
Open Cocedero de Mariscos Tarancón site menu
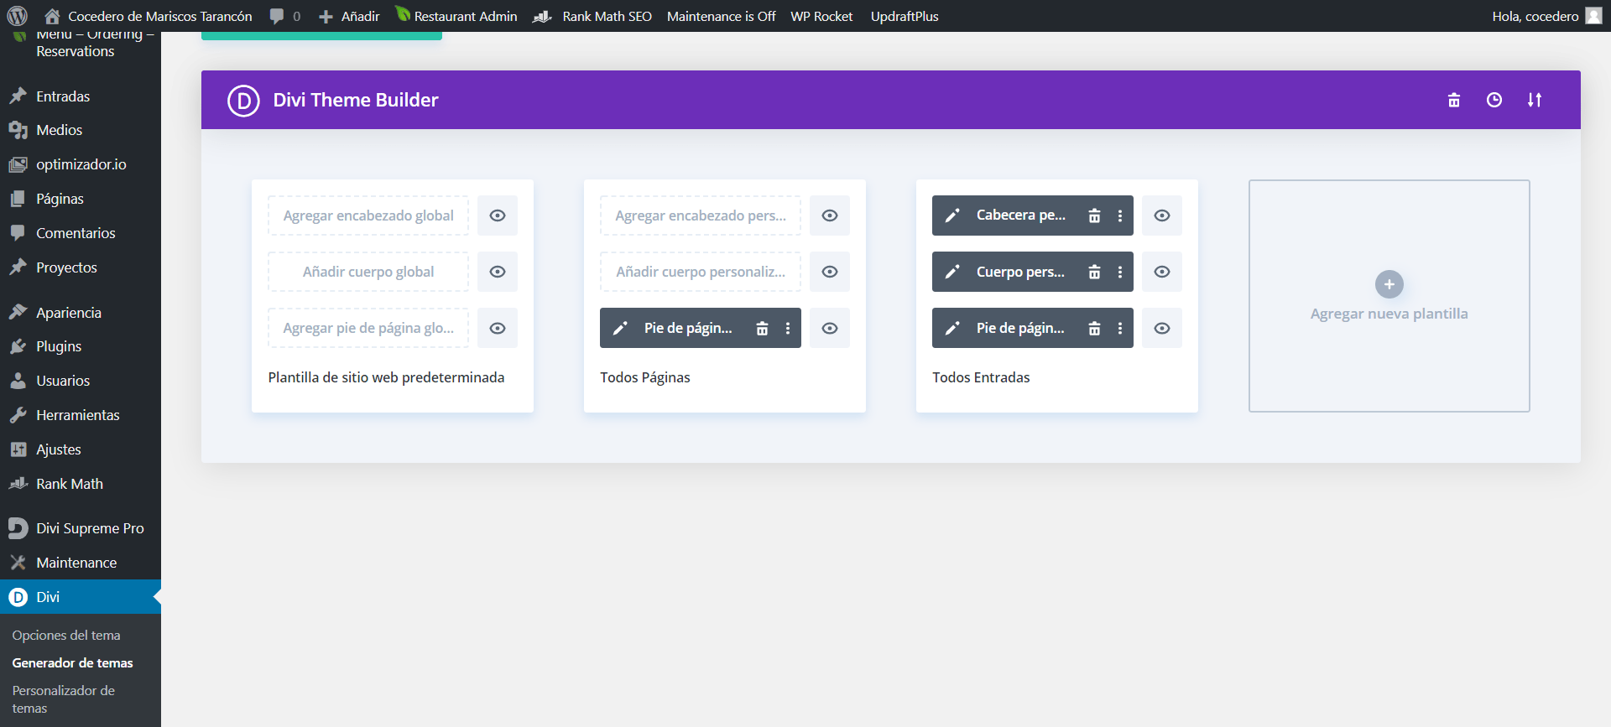(x=149, y=16)
